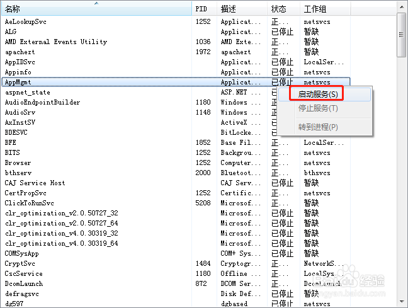The width and height of the screenshot is (408, 308).
Task: Click the ActiveX description cell
Action: [x=241, y=122]
